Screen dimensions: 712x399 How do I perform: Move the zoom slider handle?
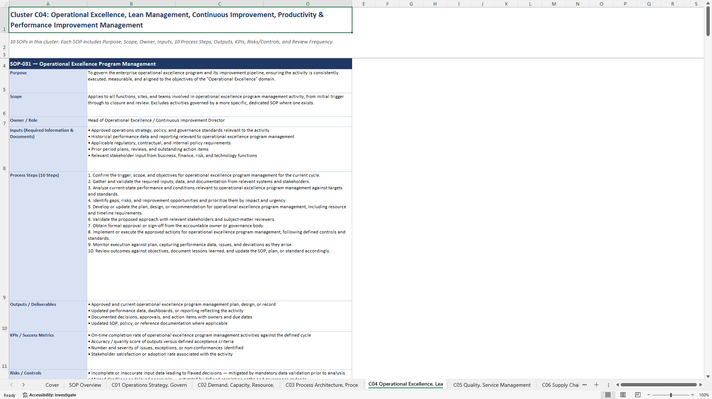point(671,395)
